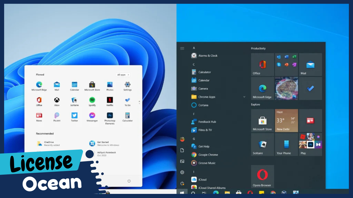
Task: Toggle the hamburger menu in Start
Action: point(182,48)
